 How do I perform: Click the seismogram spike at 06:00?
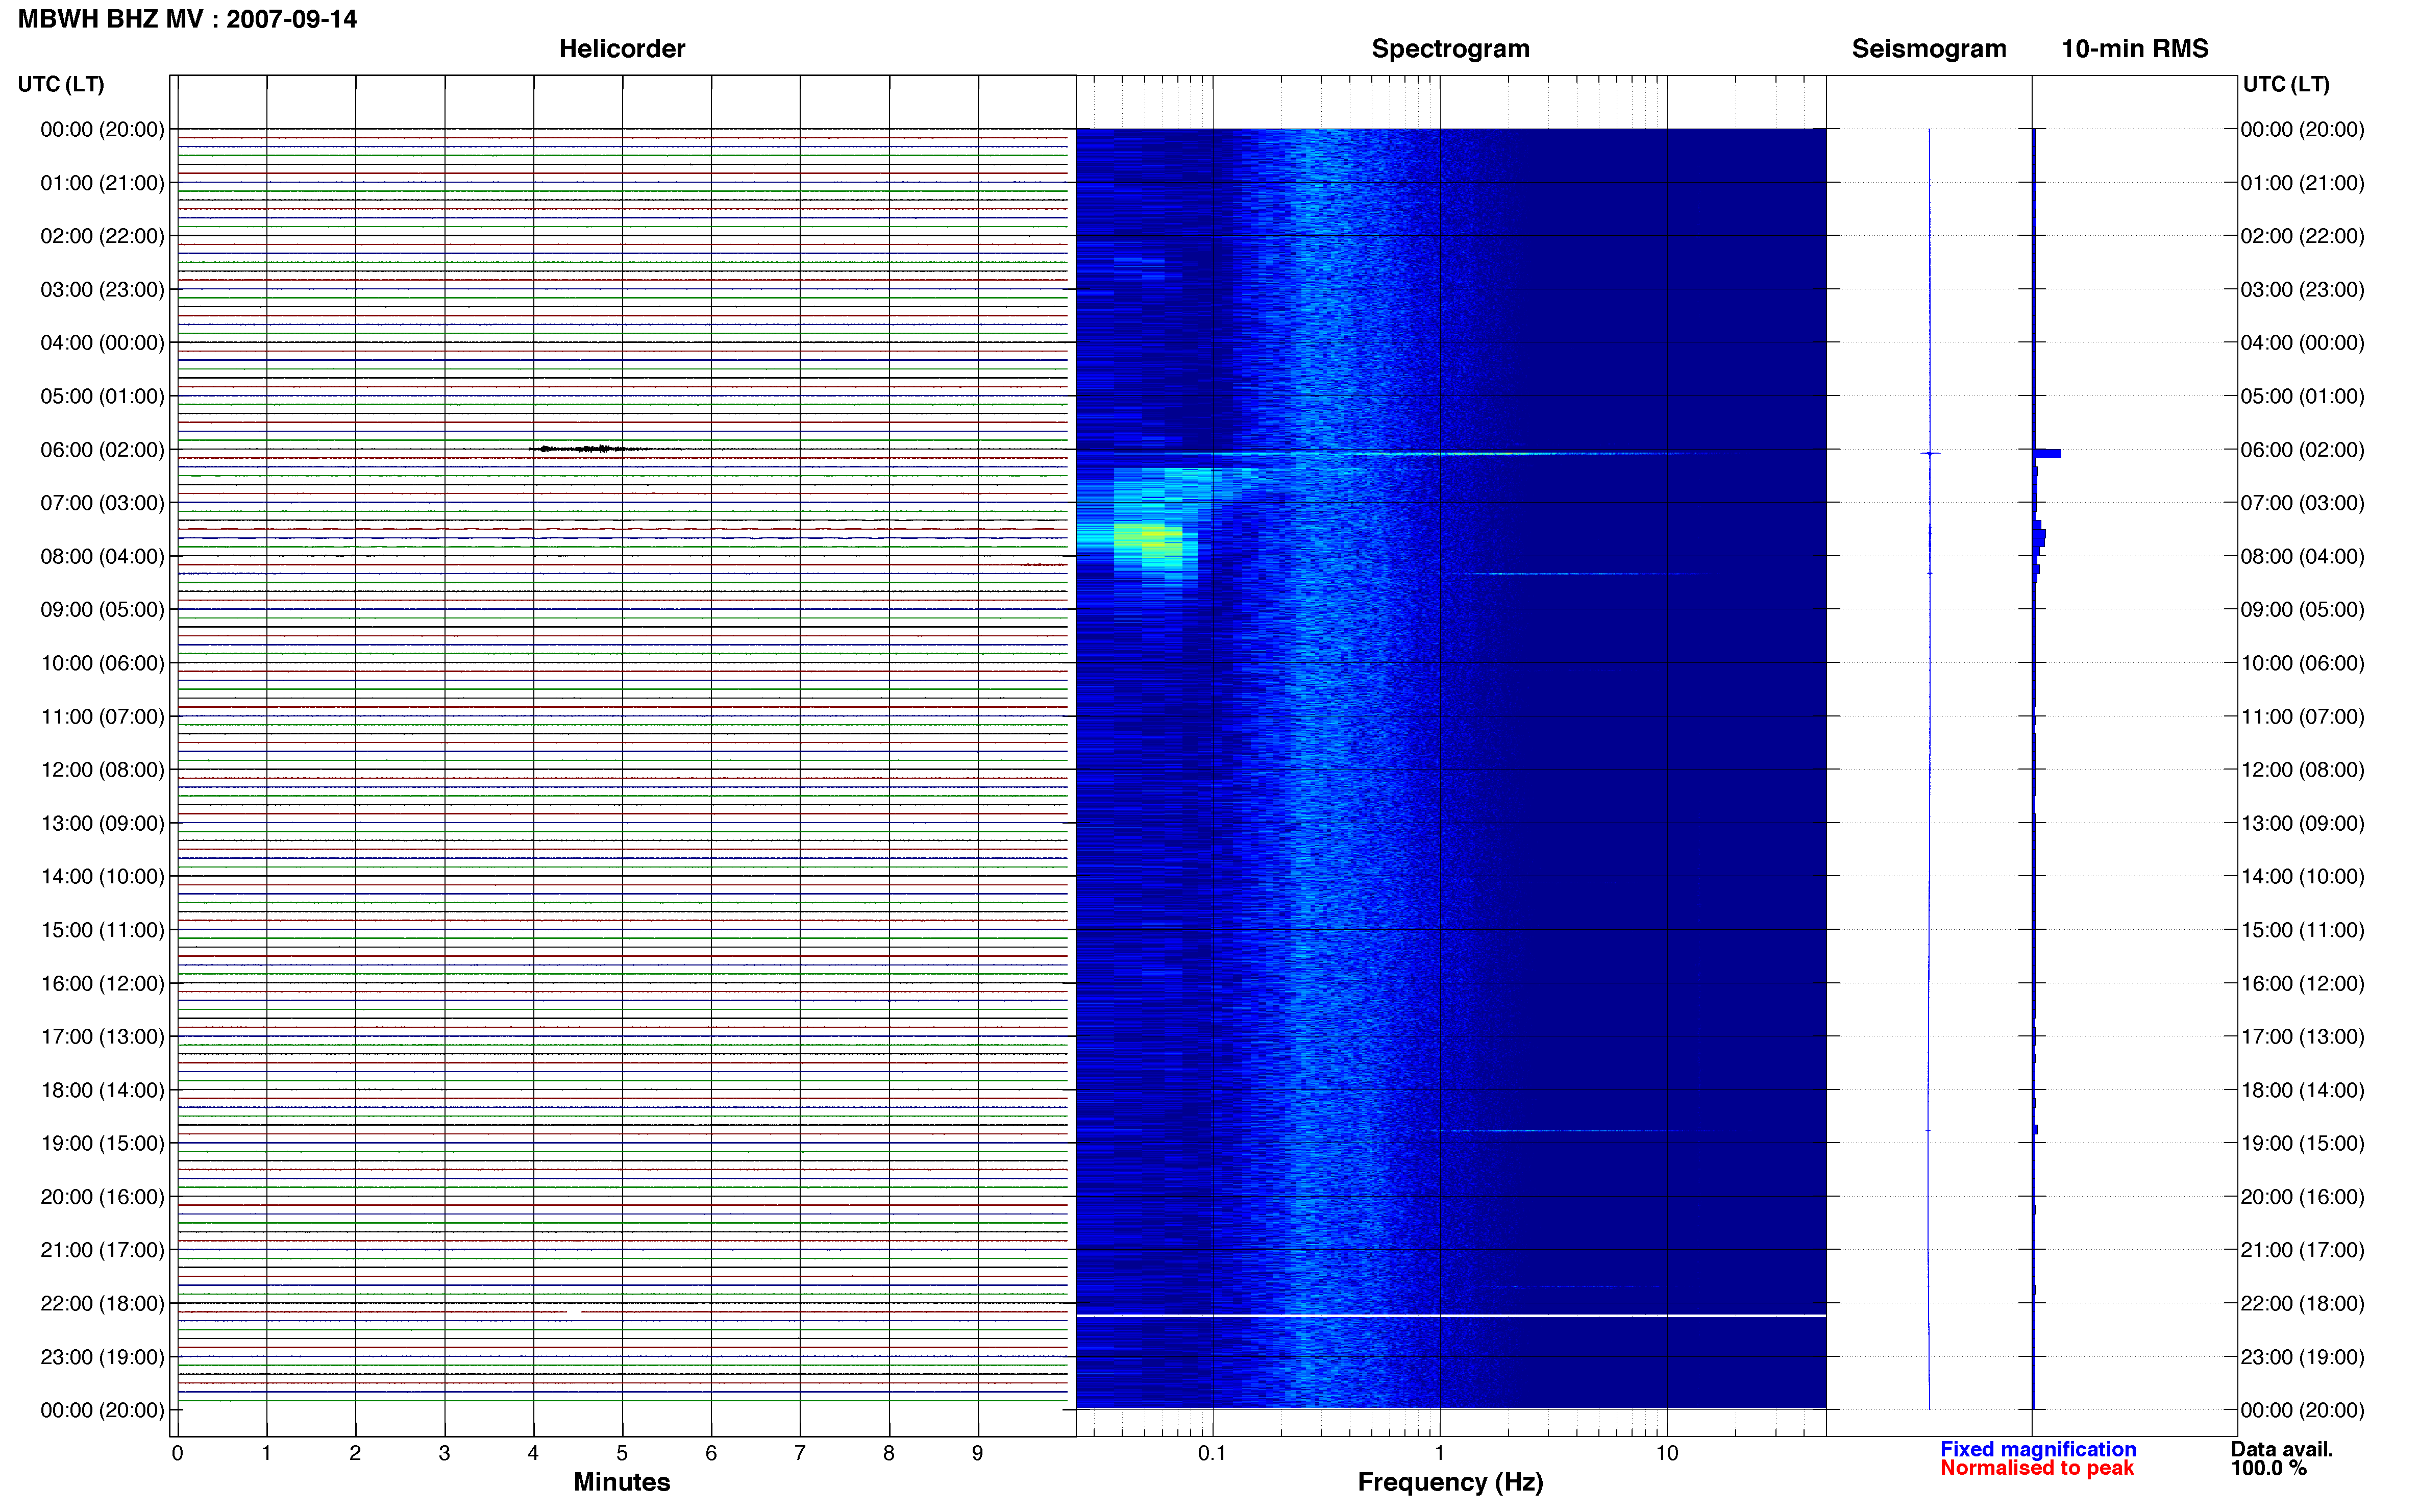tap(1929, 454)
